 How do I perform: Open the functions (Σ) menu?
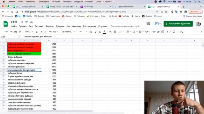click(174, 32)
